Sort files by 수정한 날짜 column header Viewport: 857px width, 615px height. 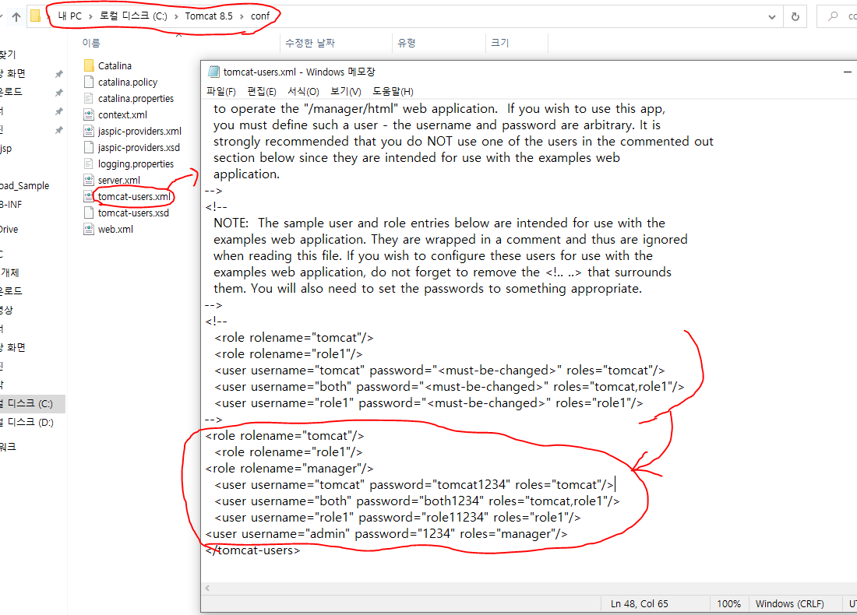click(310, 43)
